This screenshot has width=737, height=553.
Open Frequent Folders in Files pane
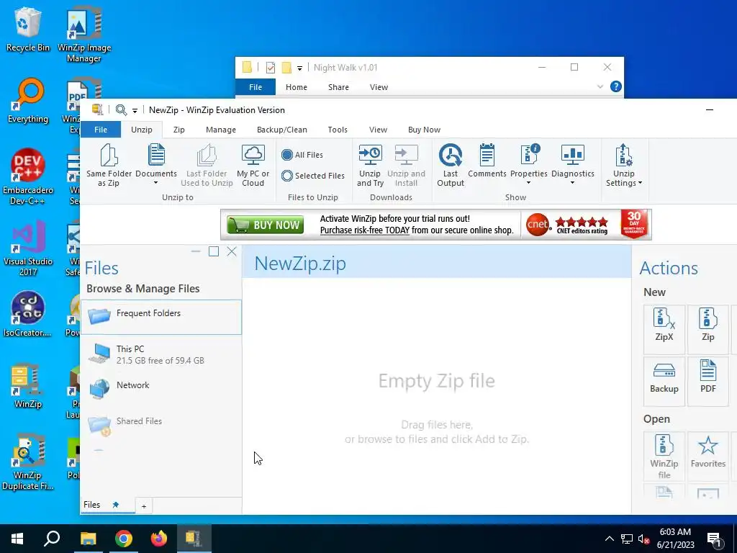[161, 317]
